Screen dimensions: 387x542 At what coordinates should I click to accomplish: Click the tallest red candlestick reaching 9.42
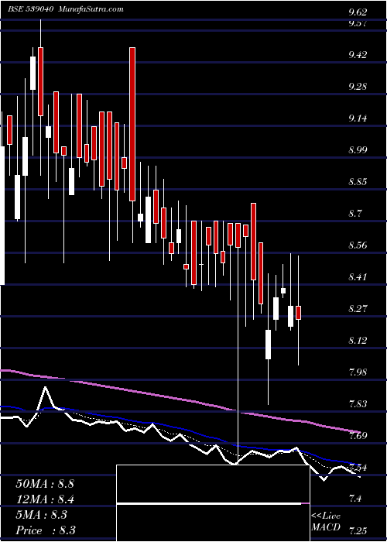pos(132,124)
